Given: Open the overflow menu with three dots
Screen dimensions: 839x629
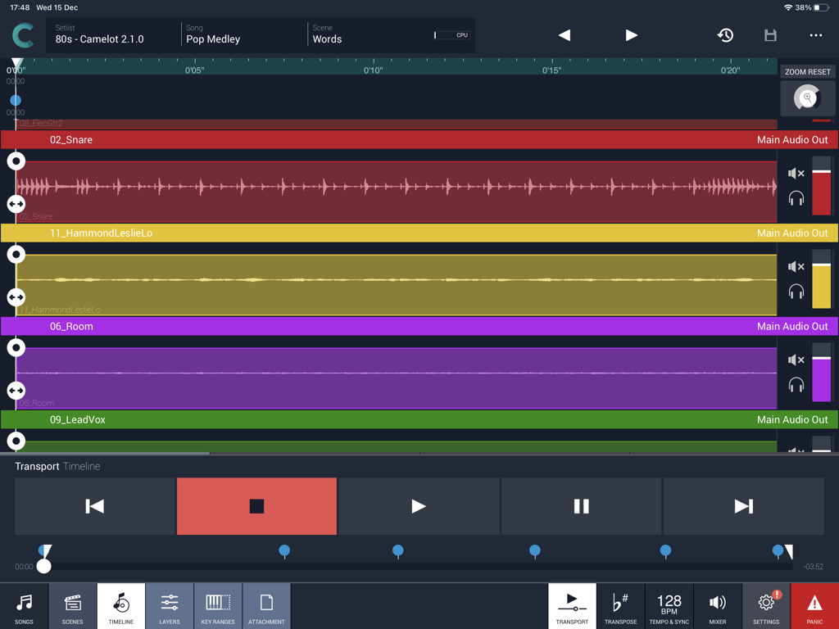Looking at the screenshot, I should (x=815, y=35).
